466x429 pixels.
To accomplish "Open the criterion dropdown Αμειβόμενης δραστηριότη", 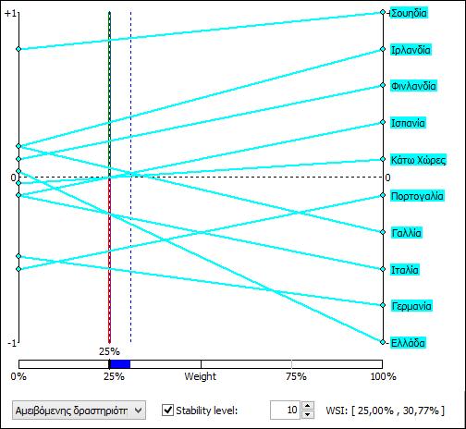I will pos(79,411).
